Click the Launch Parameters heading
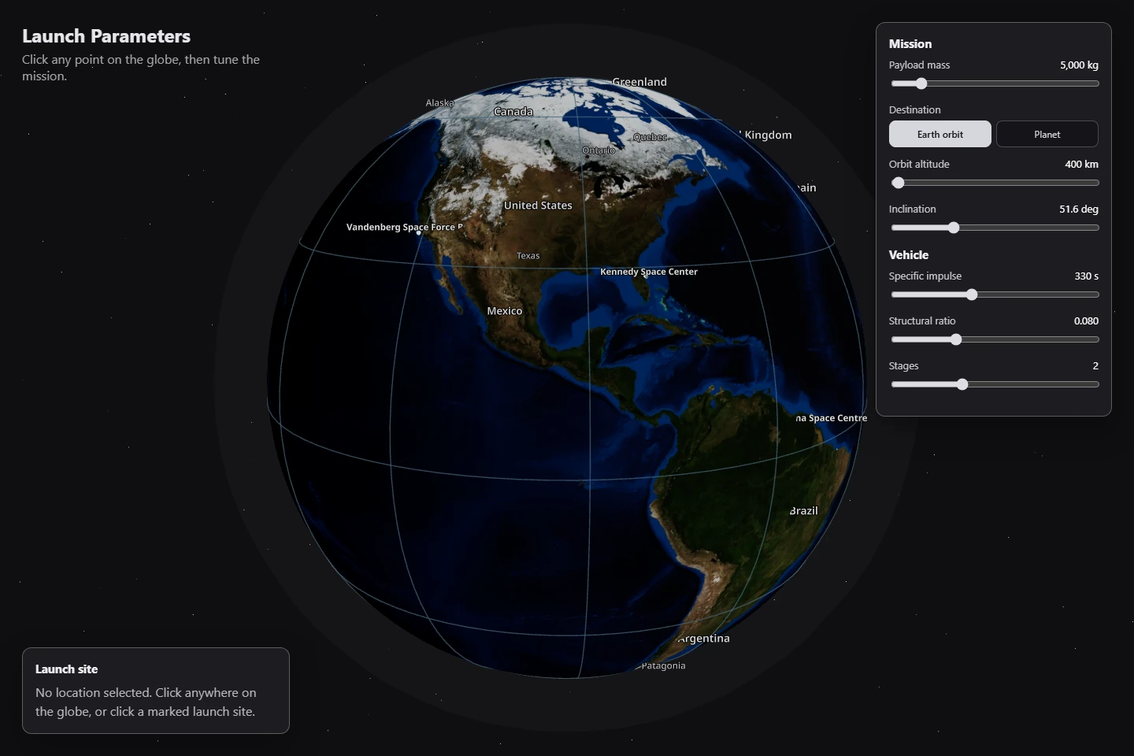1134x756 pixels. pyautogui.click(x=106, y=36)
